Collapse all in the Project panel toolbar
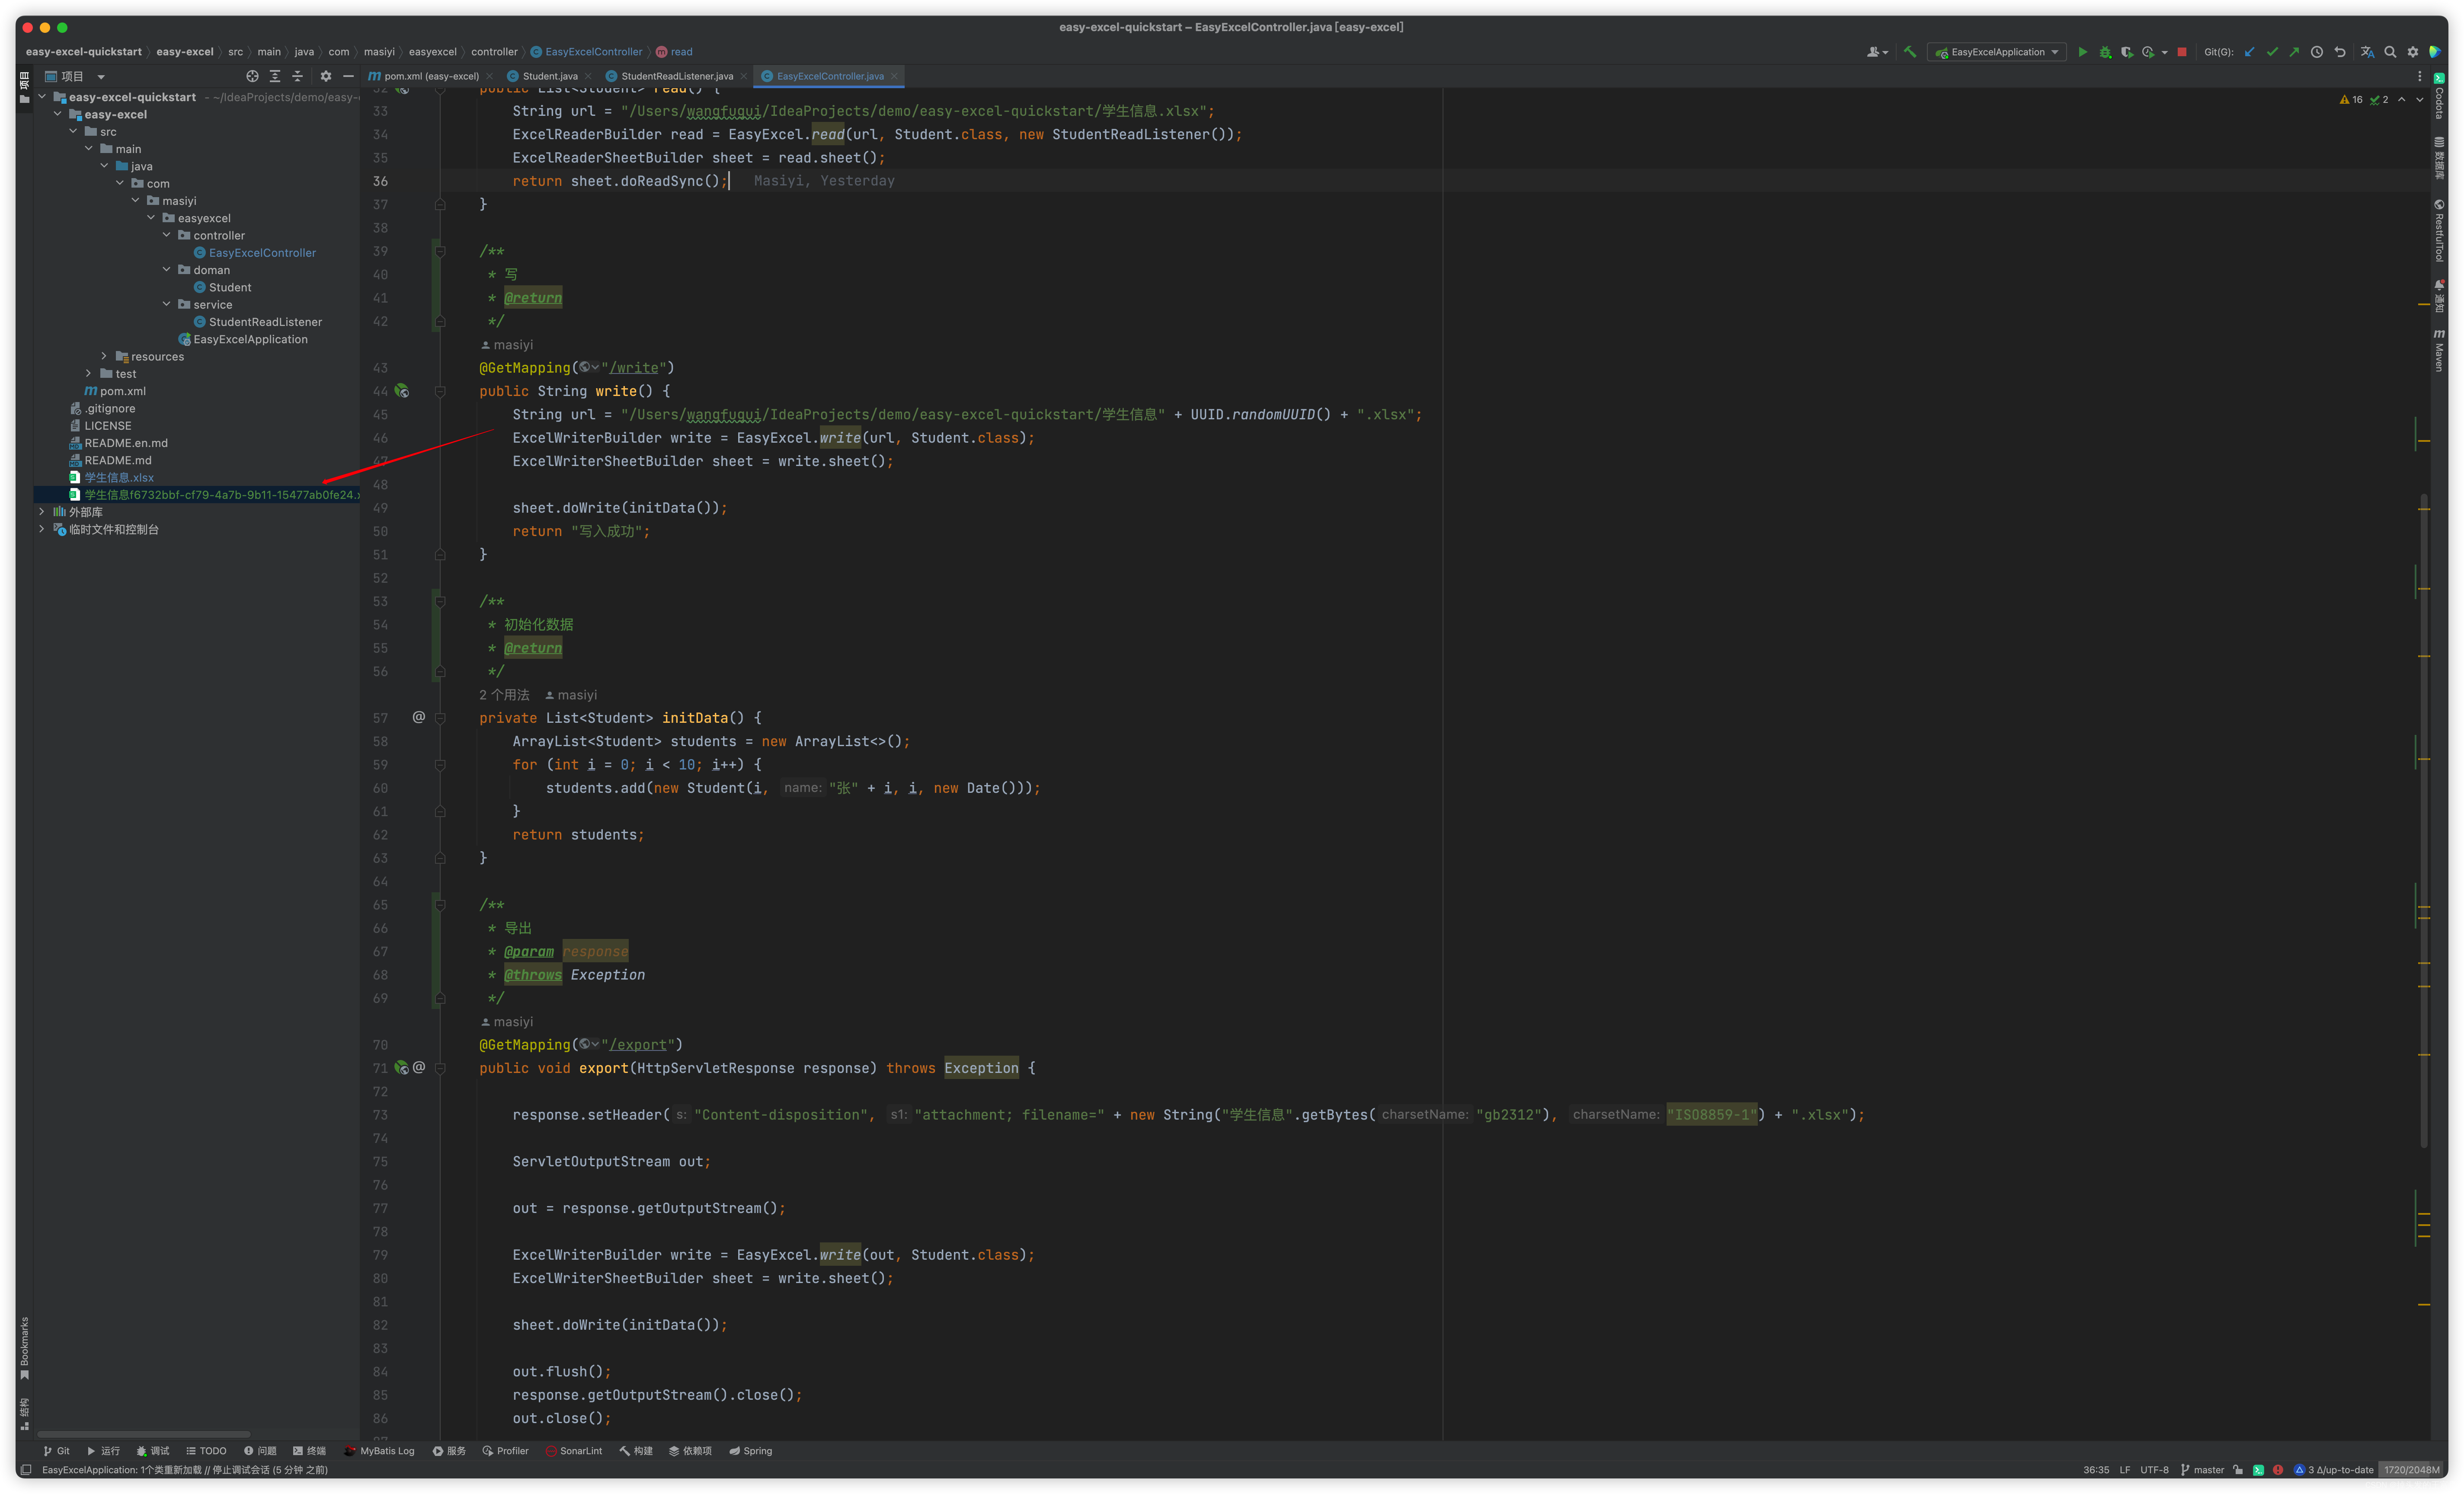This screenshot has height=1494, width=2464. (297, 76)
